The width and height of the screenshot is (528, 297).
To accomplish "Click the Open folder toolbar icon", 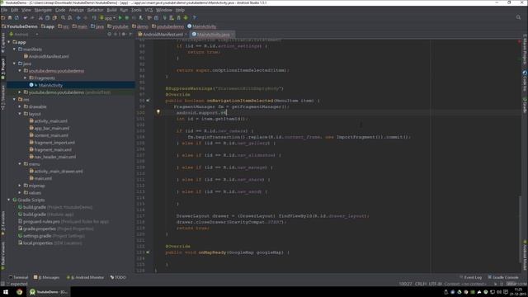I will (x=3, y=18).
